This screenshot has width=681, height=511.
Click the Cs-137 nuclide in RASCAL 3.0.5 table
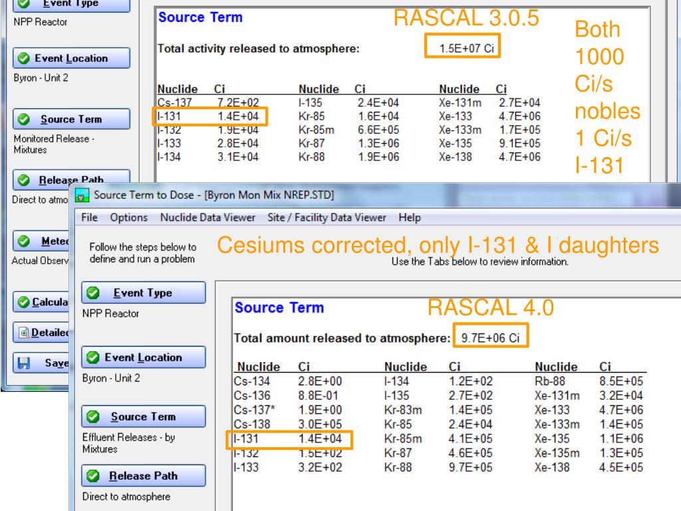(174, 102)
